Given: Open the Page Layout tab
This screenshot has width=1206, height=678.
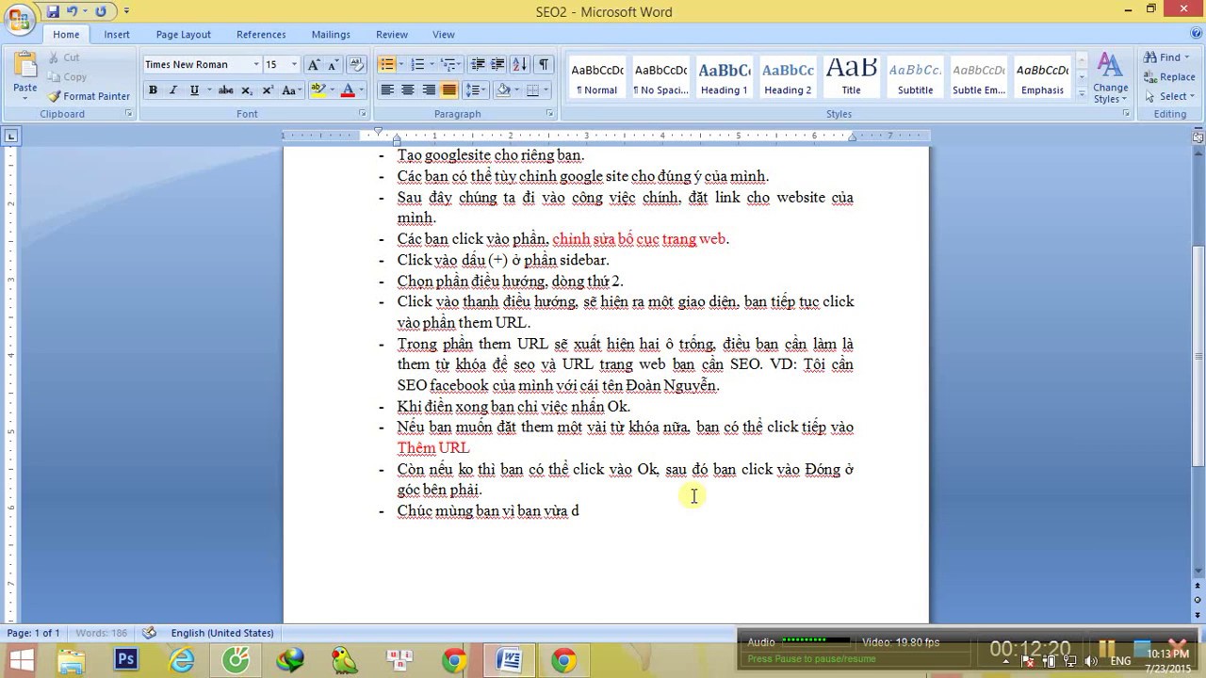Looking at the screenshot, I should coord(184,34).
